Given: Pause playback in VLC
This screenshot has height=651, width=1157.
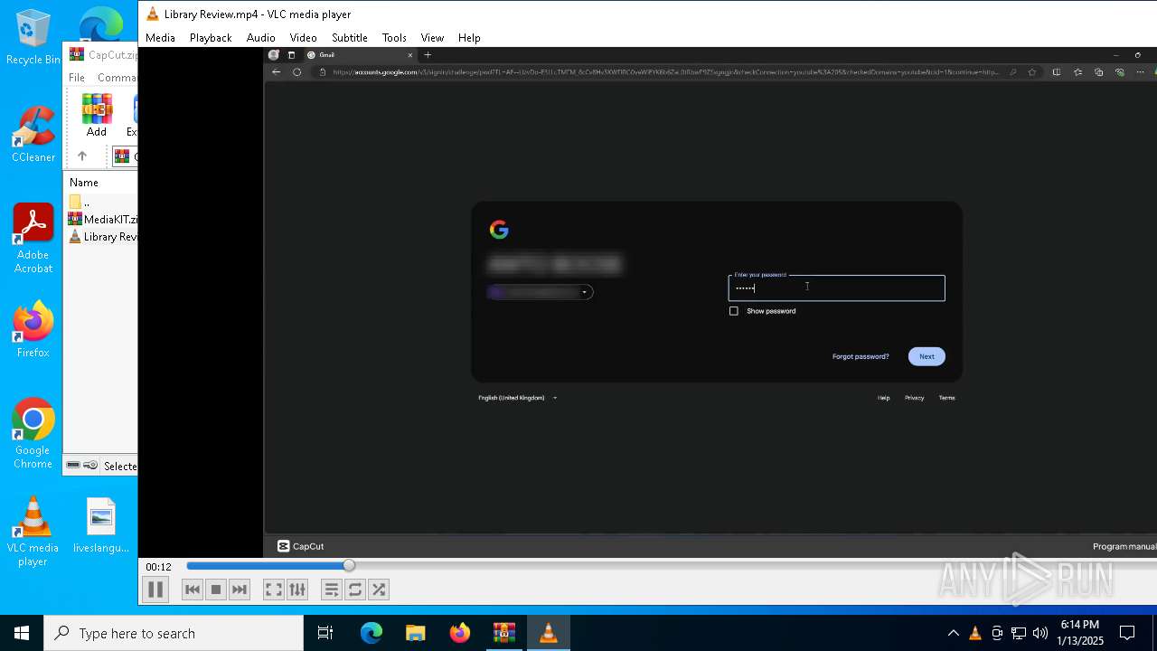Looking at the screenshot, I should 155,590.
